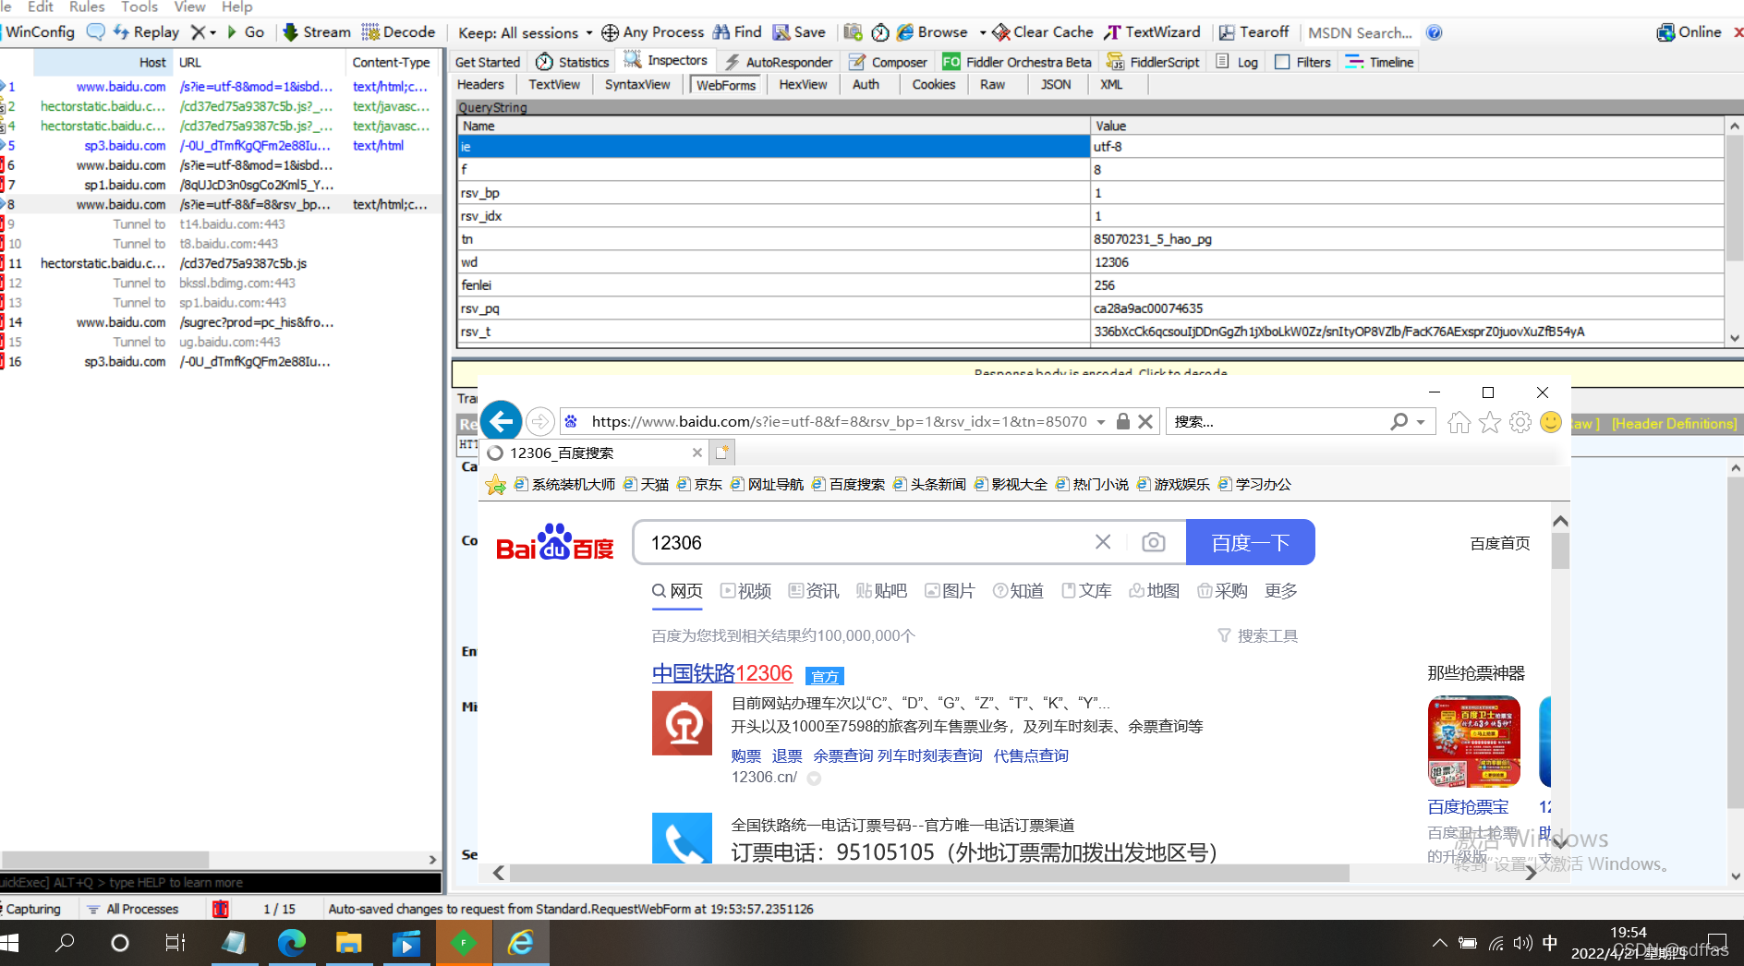Open the FiddlerScript tab
Image resolution: width=1744 pixels, height=966 pixels.
tap(1153, 62)
